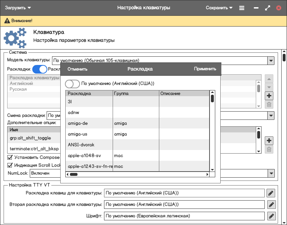The height and width of the screenshot is (225, 287).
Task: Expand the keyboard model dropdown
Action: (x=271, y=60)
